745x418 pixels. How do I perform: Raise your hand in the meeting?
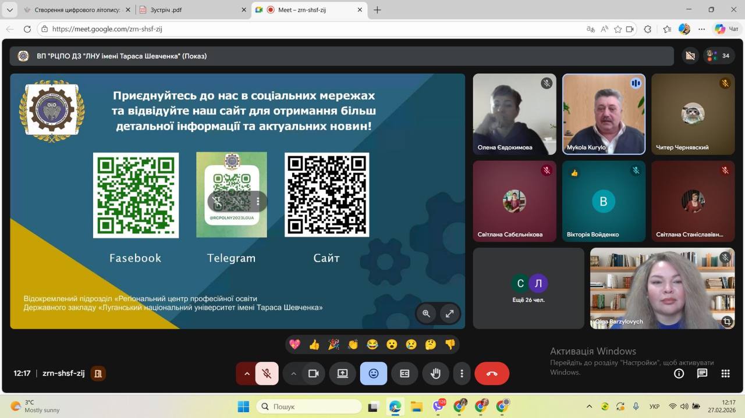(x=435, y=374)
